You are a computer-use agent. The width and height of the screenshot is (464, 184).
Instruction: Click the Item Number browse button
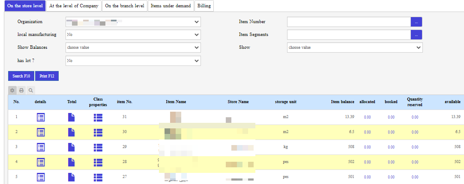click(x=416, y=22)
